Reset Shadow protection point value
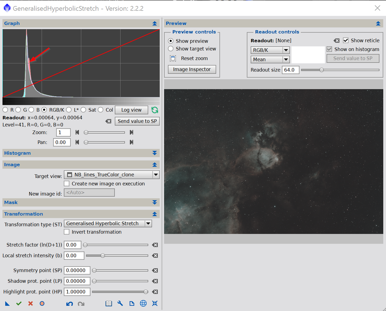The width and height of the screenshot is (386, 311). point(155,281)
